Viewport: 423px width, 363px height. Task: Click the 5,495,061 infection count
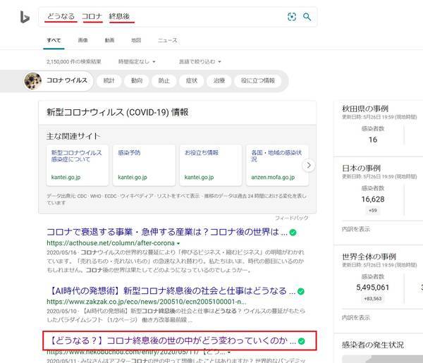[x=372, y=288]
